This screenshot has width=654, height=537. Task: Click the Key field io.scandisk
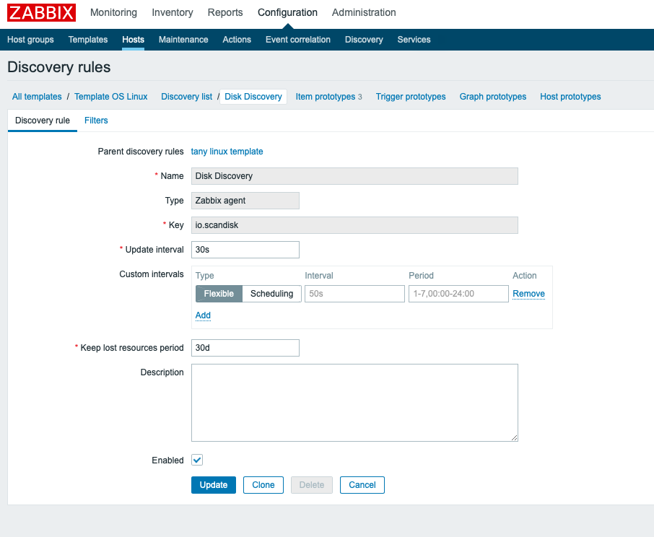click(354, 225)
